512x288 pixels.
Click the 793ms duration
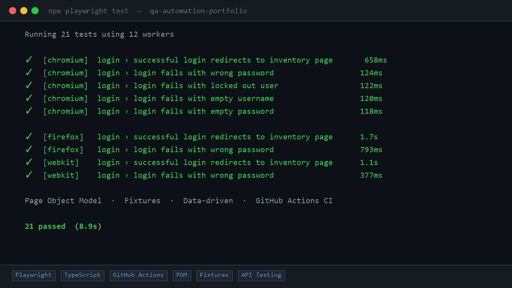[371, 150]
